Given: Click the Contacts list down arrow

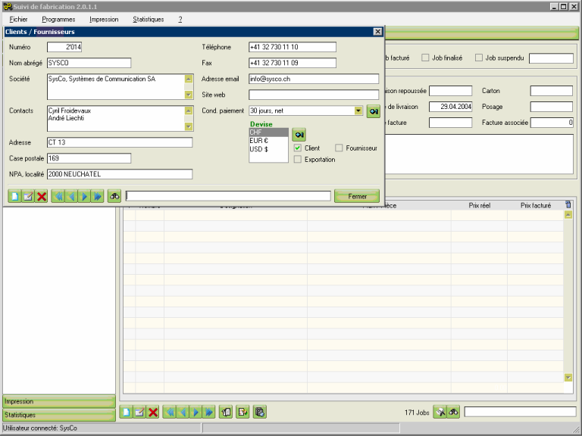Looking at the screenshot, I should (x=189, y=126).
